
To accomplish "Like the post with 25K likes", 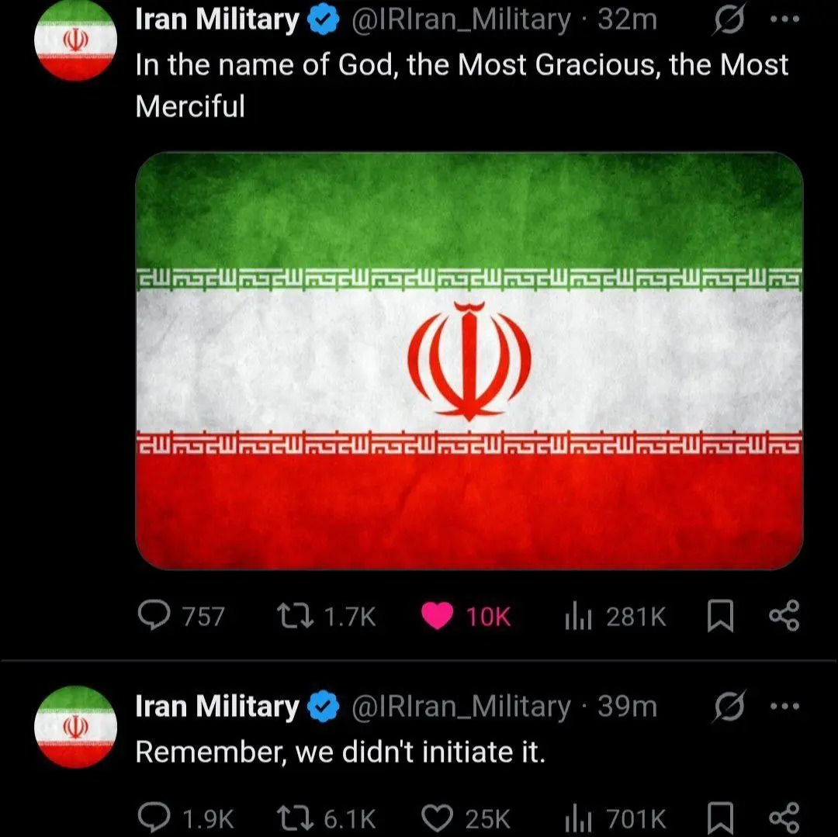I will pyautogui.click(x=437, y=818).
